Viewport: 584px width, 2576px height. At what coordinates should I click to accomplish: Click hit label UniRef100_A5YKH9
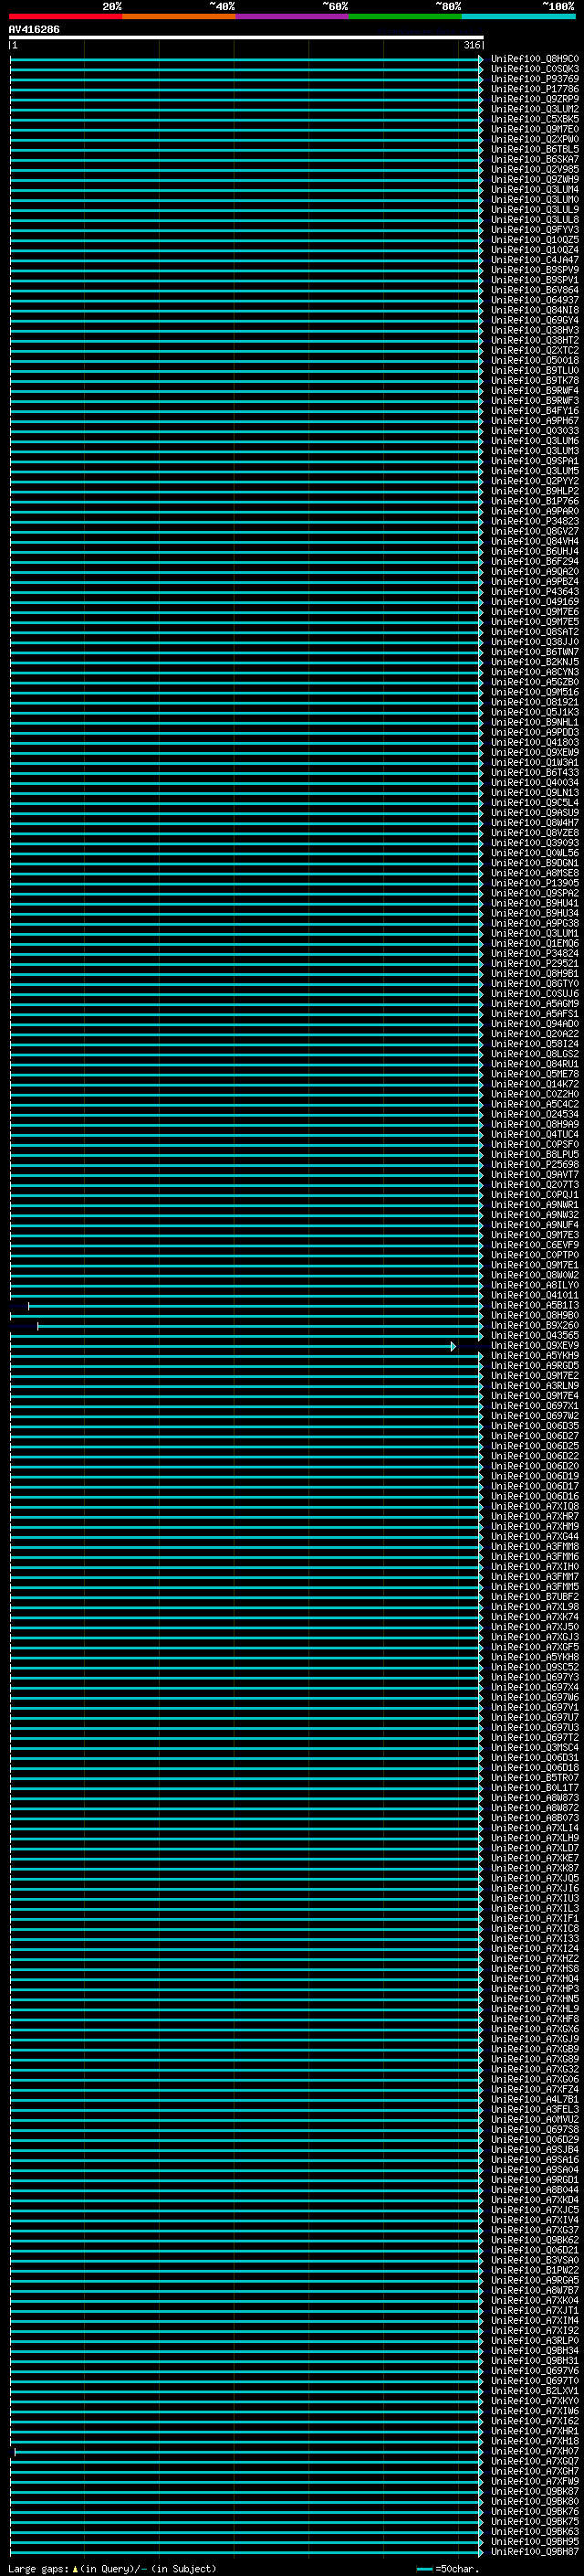point(535,1355)
